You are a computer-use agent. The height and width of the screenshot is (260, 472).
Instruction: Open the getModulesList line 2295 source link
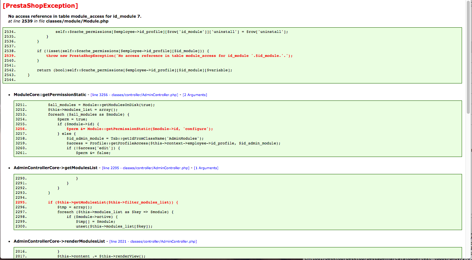point(146,168)
